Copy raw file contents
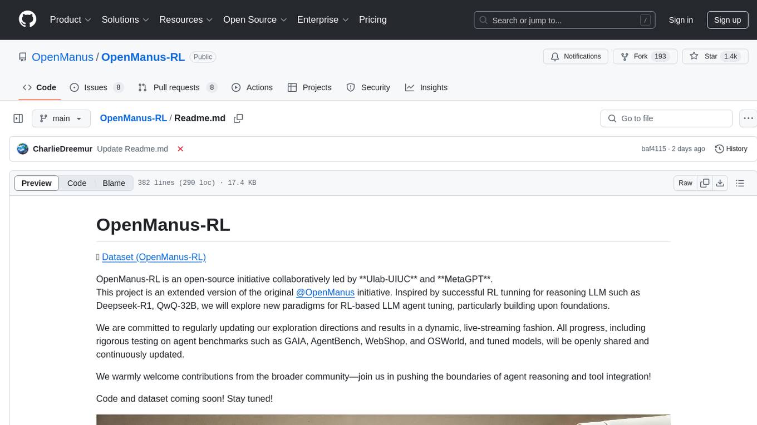 tap(705, 183)
